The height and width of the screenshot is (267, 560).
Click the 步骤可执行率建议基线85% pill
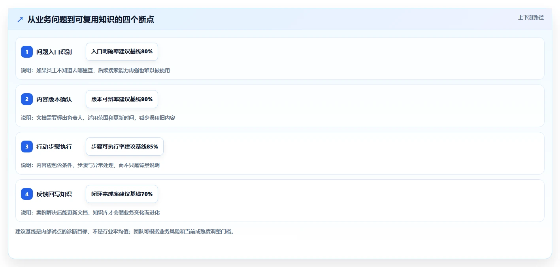point(124,147)
